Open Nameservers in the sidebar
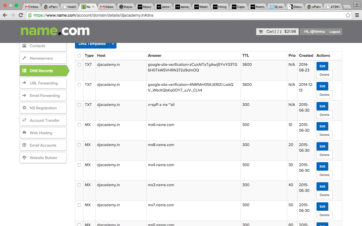Viewport: 362px width, 226px height. [43, 58]
